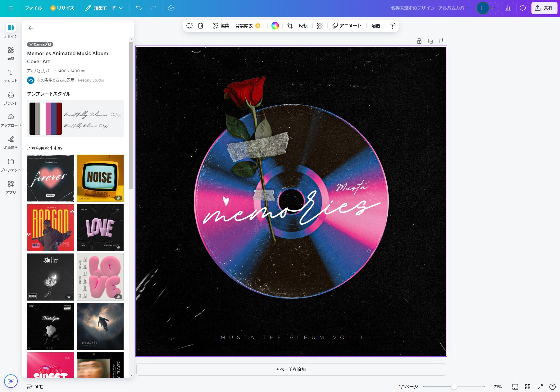560x392 pixels.
Task: Redo the last action
Action: pyautogui.click(x=153, y=8)
